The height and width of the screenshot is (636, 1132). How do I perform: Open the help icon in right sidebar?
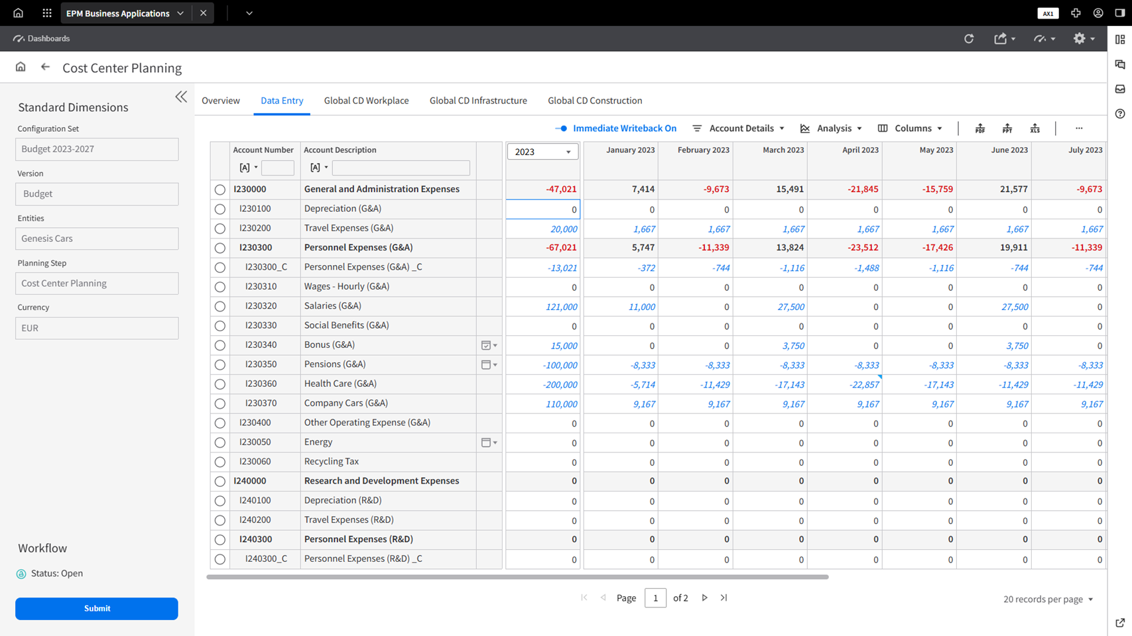[x=1120, y=114]
